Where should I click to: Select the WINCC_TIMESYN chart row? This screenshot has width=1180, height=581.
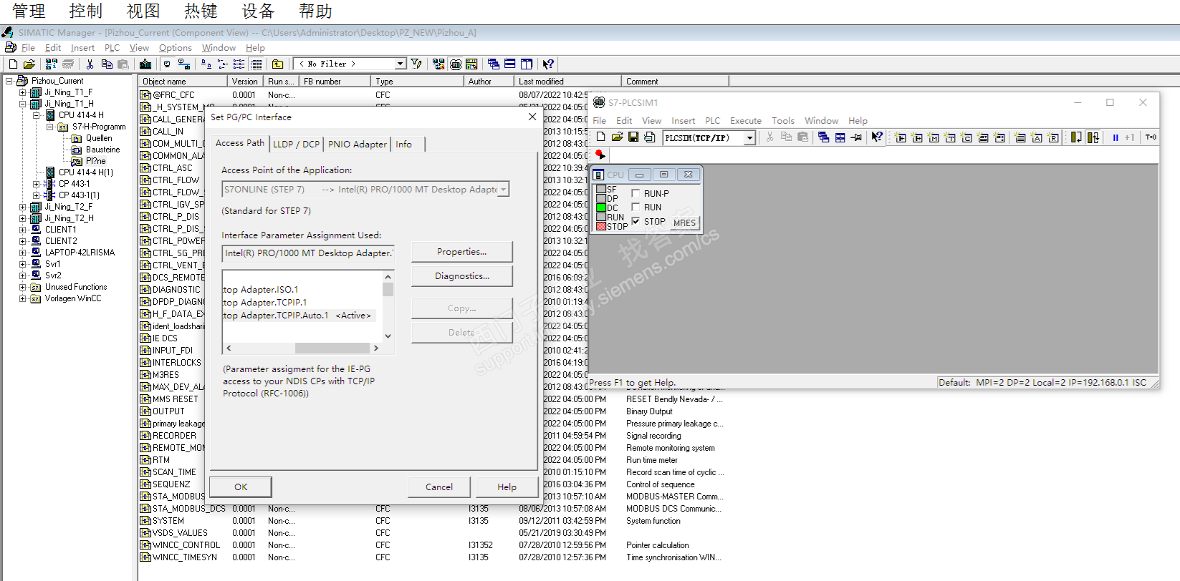click(x=184, y=557)
